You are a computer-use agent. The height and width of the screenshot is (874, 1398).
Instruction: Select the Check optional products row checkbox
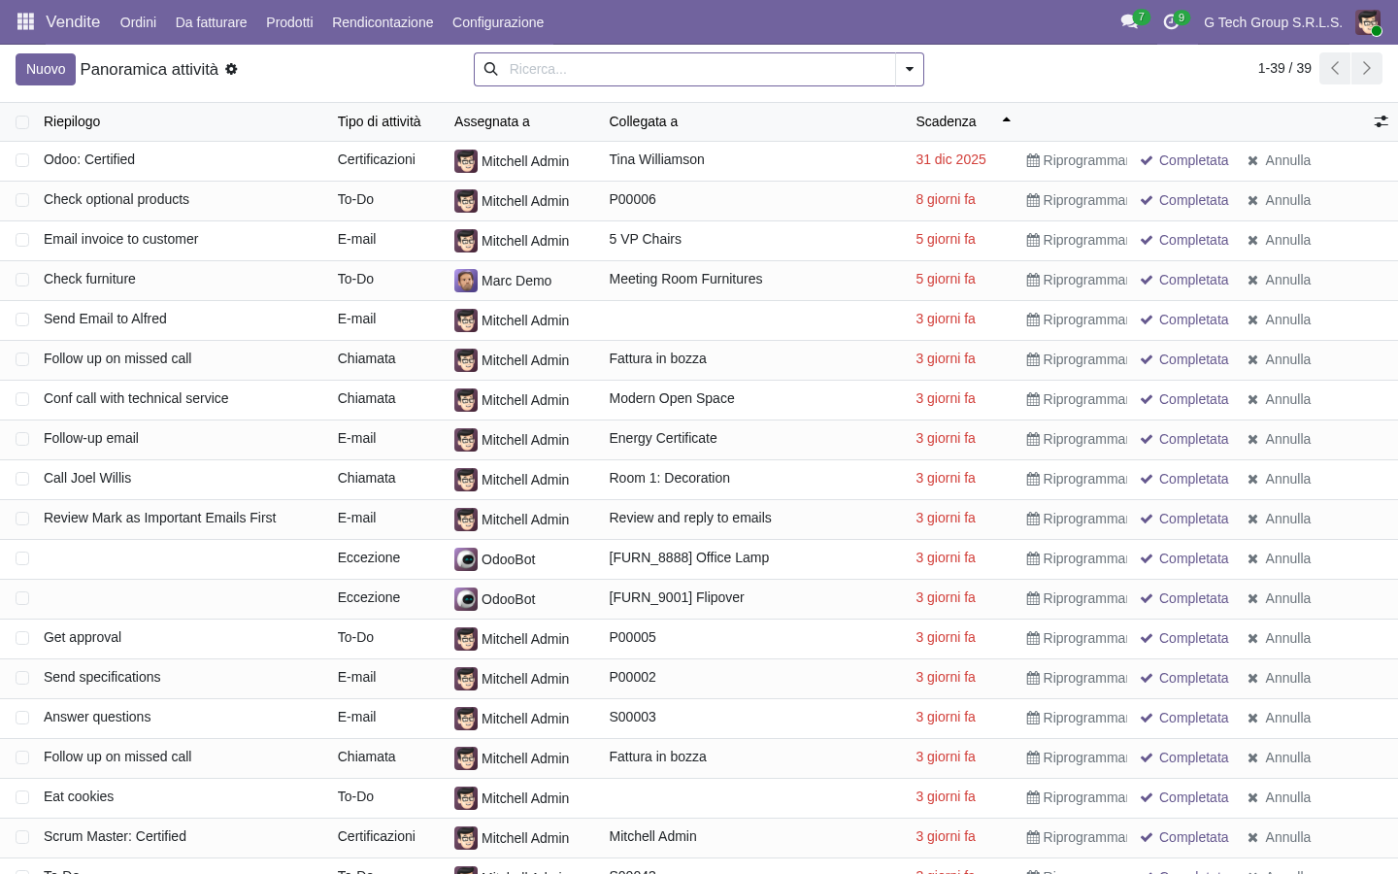pyautogui.click(x=22, y=200)
